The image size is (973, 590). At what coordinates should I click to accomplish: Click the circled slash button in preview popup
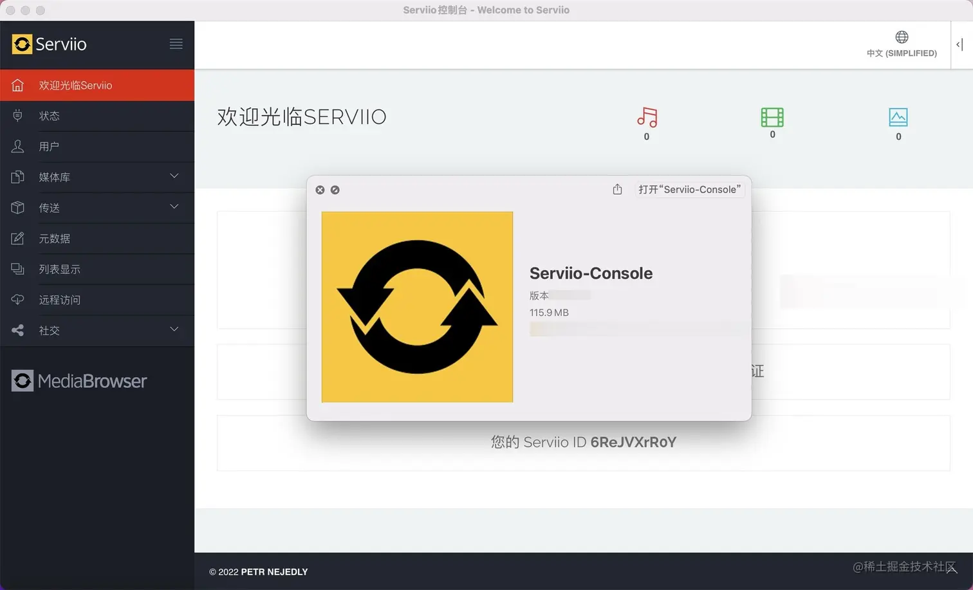335,190
